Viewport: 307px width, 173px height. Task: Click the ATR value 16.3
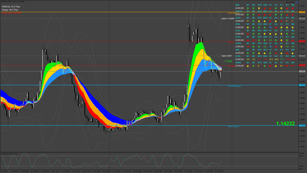(x=271, y=59)
